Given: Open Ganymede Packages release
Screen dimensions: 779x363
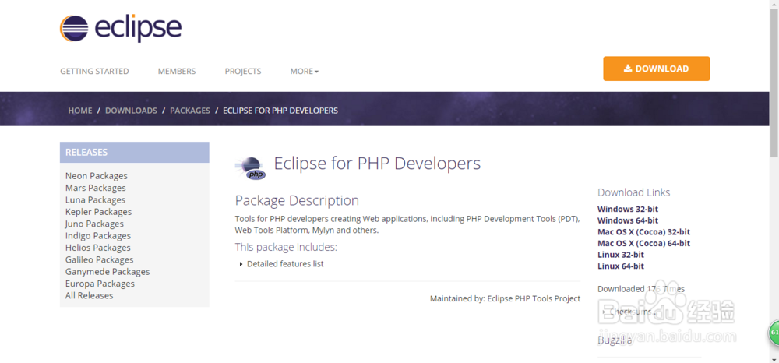Looking at the screenshot, I should click(x=108, y=271).
